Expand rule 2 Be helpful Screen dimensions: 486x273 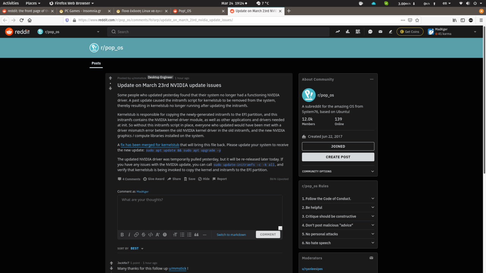[338, 207]
